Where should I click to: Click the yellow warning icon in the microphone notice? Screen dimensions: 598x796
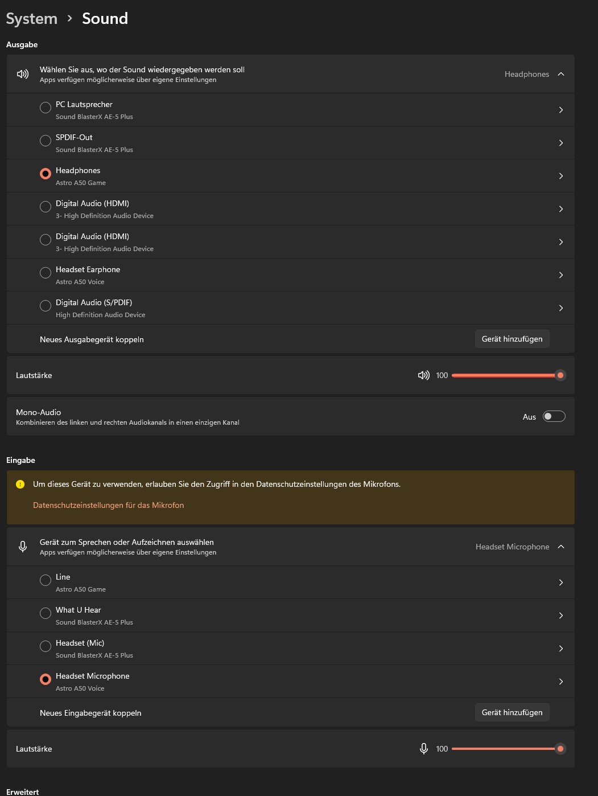[x=20, y=485]
